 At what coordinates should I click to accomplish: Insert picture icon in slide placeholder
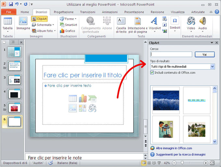(x=73, y=108)
